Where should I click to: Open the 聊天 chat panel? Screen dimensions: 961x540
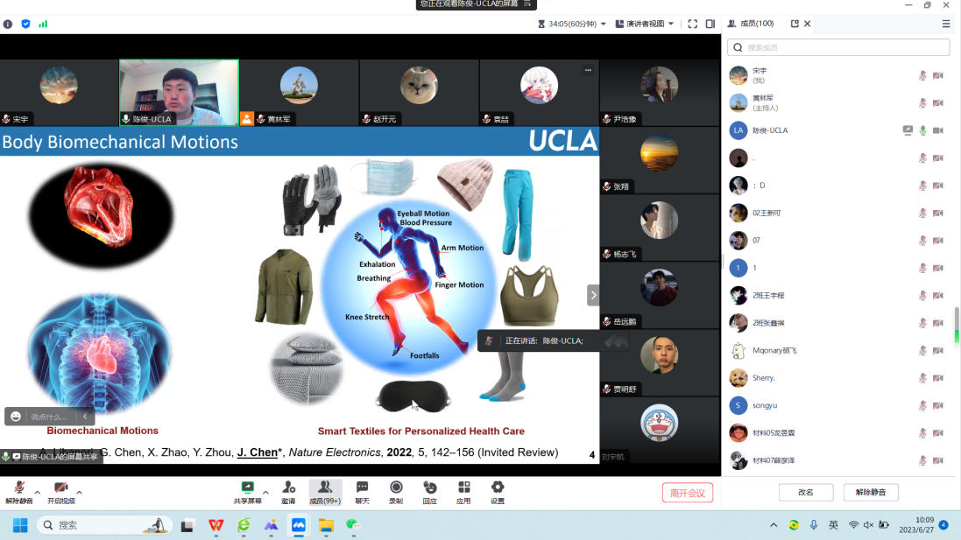(x=362, y=487)
